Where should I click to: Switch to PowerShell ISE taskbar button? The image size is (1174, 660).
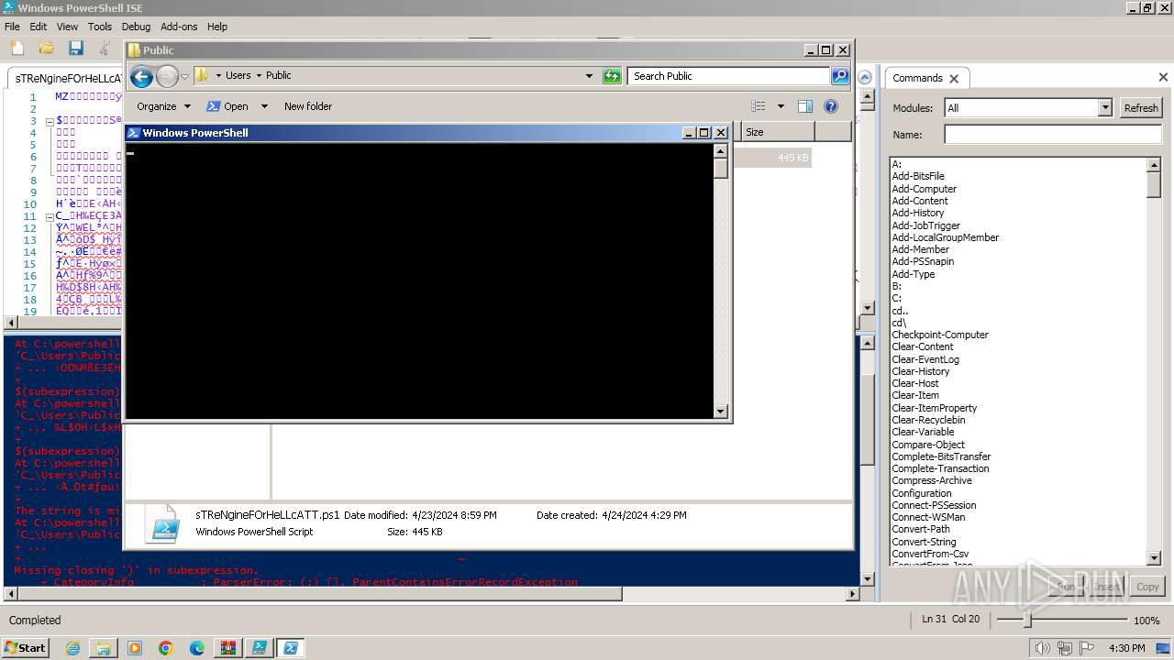click(x=260, y=648)
